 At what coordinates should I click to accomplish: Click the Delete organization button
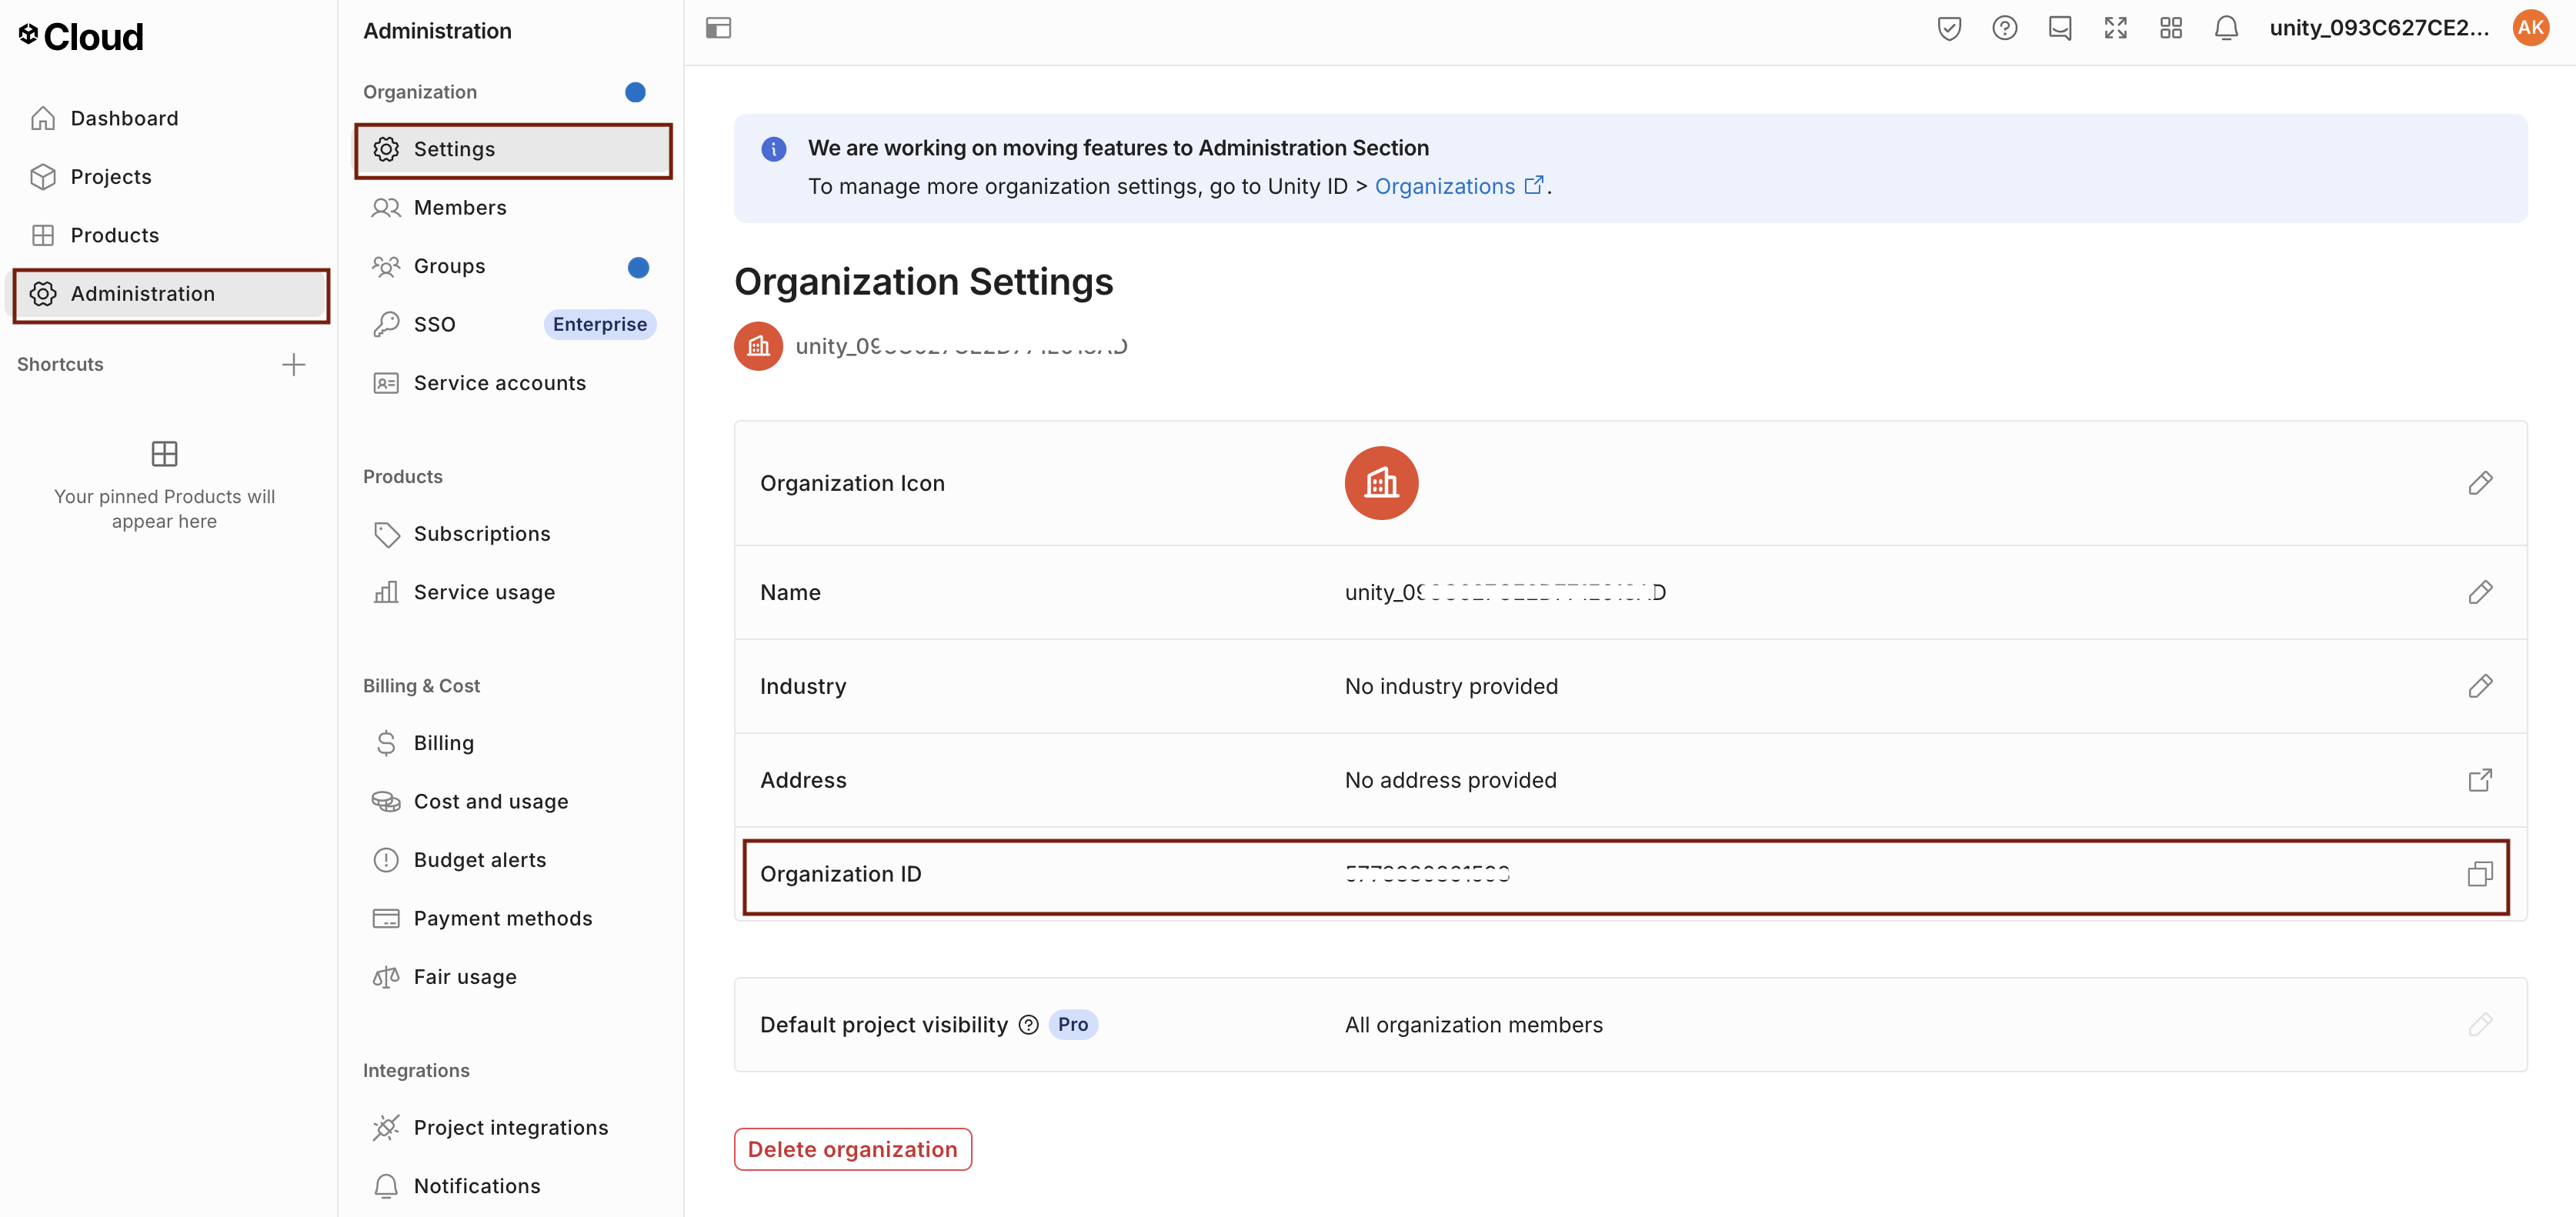pyautogui.click(x=852, y=1150)
